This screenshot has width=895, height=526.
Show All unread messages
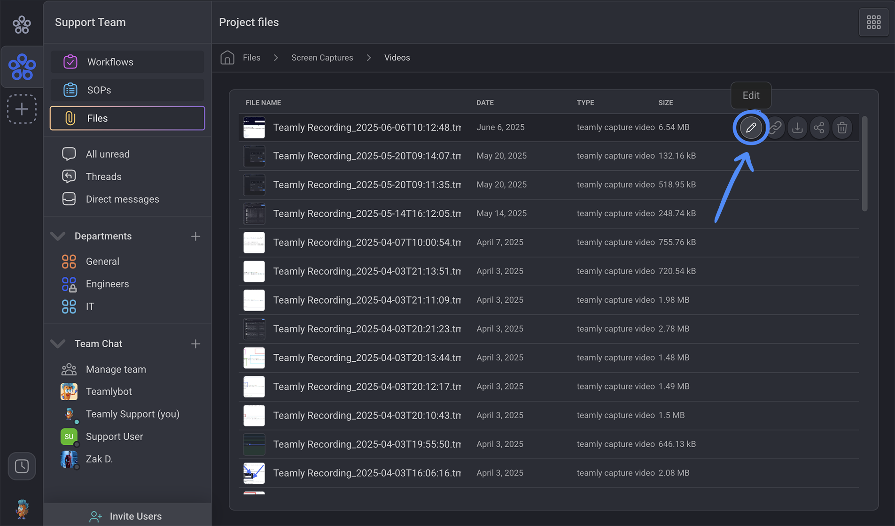coord(108,154)
